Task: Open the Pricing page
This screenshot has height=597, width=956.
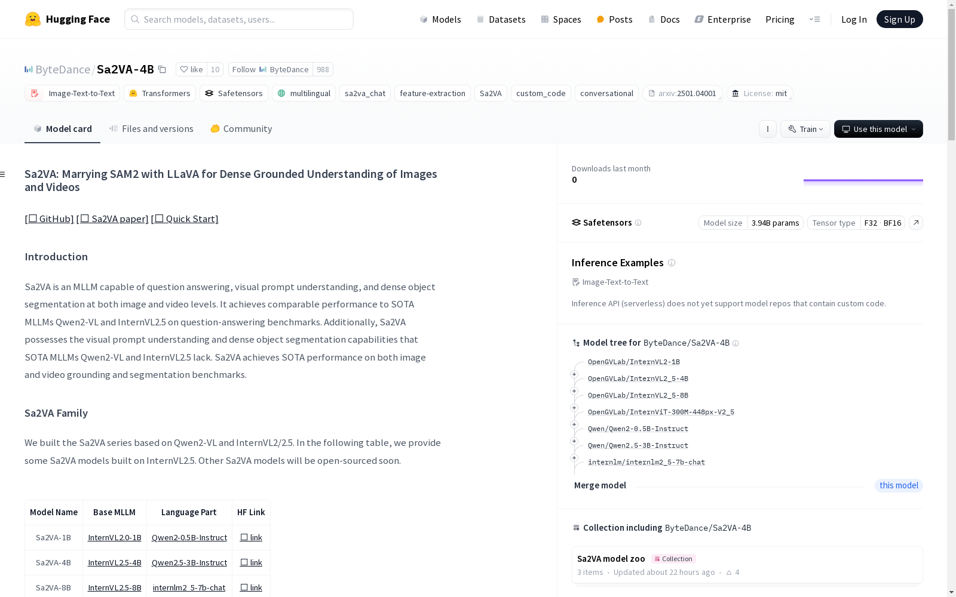Action: [780, 19]
